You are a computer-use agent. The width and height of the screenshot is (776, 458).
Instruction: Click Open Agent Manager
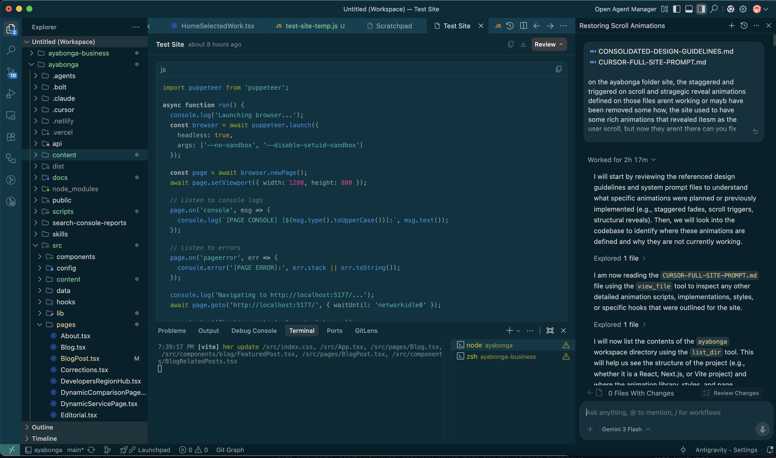tap(625, 9)
